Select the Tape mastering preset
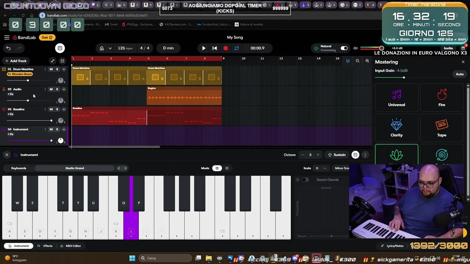This screenshot has width=470, height=264. [442, 128]
